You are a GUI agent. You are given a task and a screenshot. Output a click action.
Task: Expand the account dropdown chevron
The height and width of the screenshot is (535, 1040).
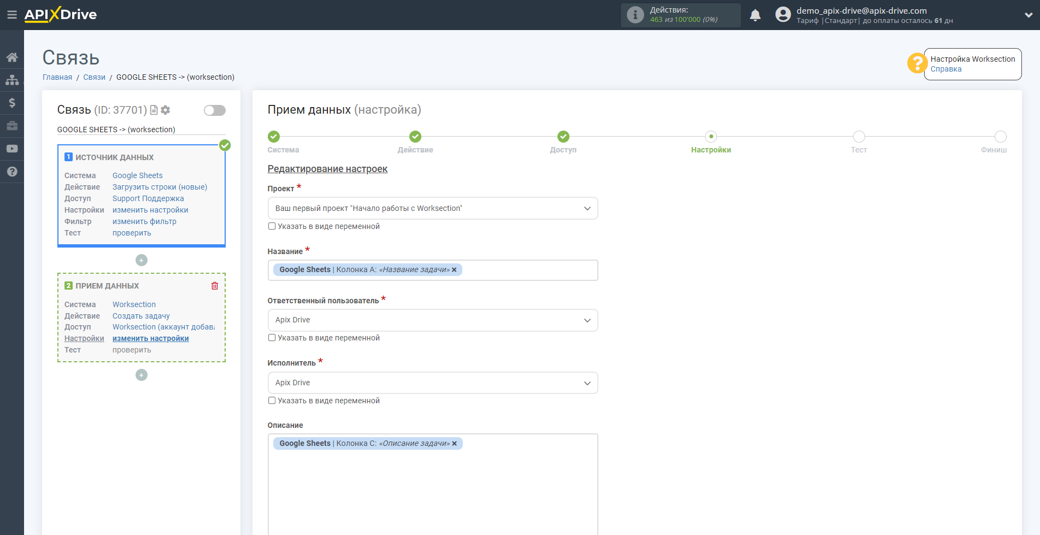tap(1028, 15)
